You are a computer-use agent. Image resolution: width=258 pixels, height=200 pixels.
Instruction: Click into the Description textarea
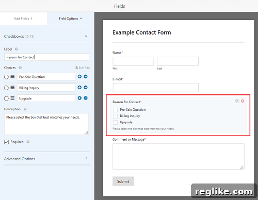46,124
